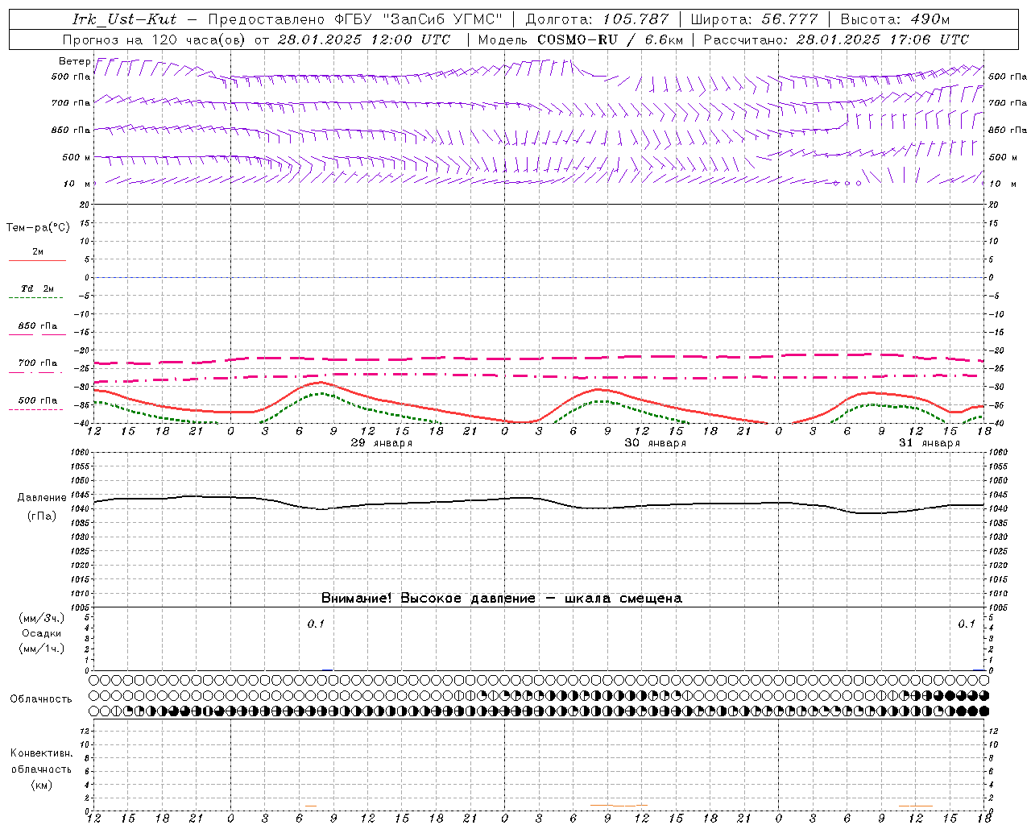The height and width of the screenshot is (825, 1031).
Task: Click the (мм/1ч.) precipitation unit label
Action: tap(42, 649)
